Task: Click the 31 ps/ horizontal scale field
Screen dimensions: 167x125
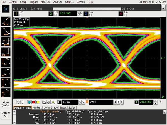Action: tap(70, 102)
